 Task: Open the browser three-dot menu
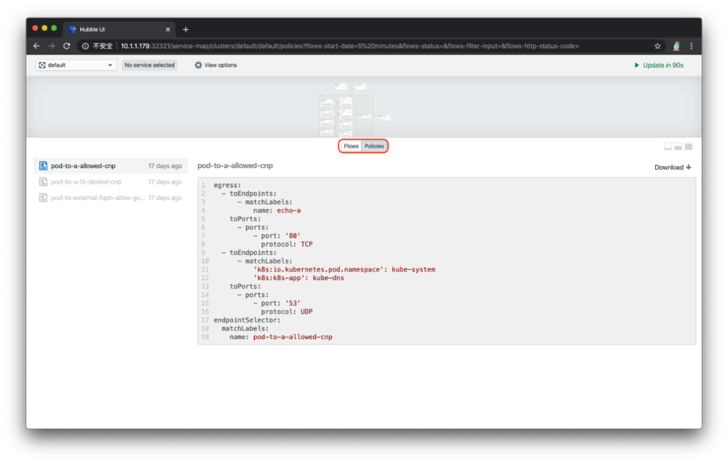pos(692,46)
